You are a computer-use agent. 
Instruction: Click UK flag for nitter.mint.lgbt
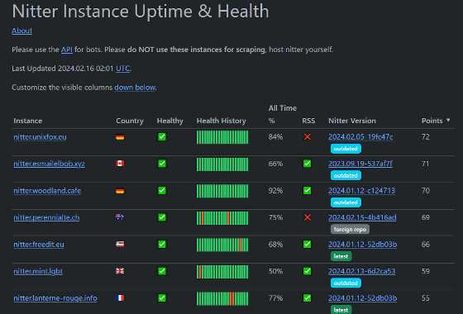120,271
